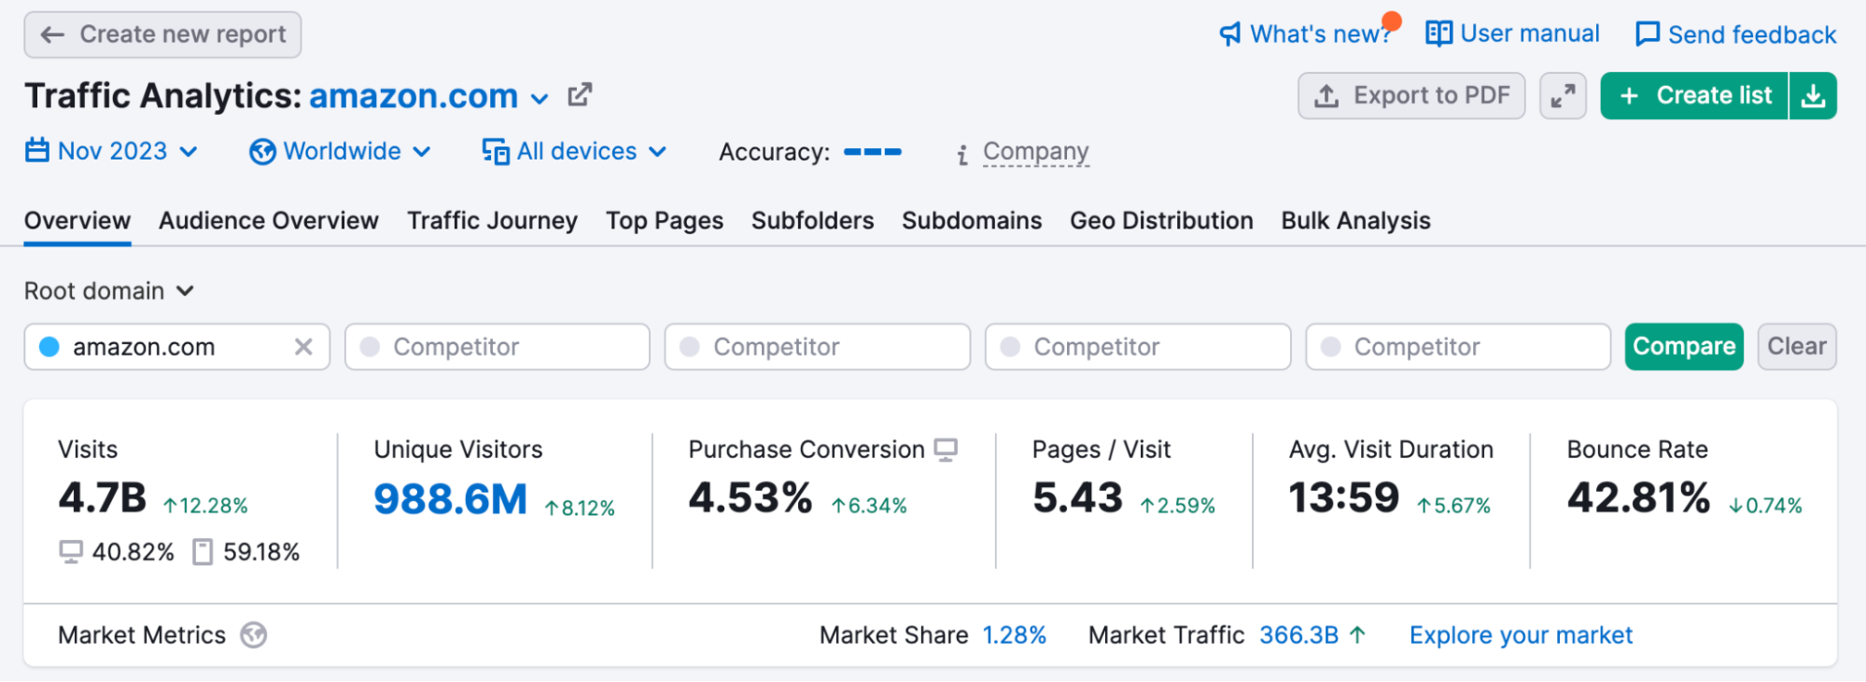The image size is (1866, 682).
Task: Click the desktop traffic share icon
Action: pyautogui.click(x=71, y=552)
